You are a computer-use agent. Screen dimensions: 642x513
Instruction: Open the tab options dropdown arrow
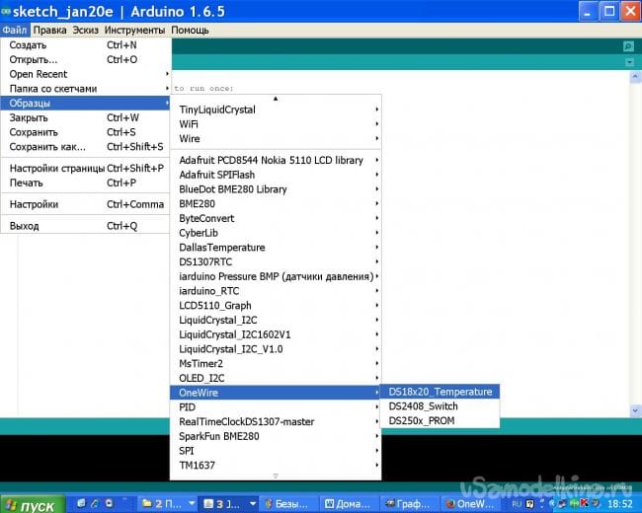click(628, 62)
